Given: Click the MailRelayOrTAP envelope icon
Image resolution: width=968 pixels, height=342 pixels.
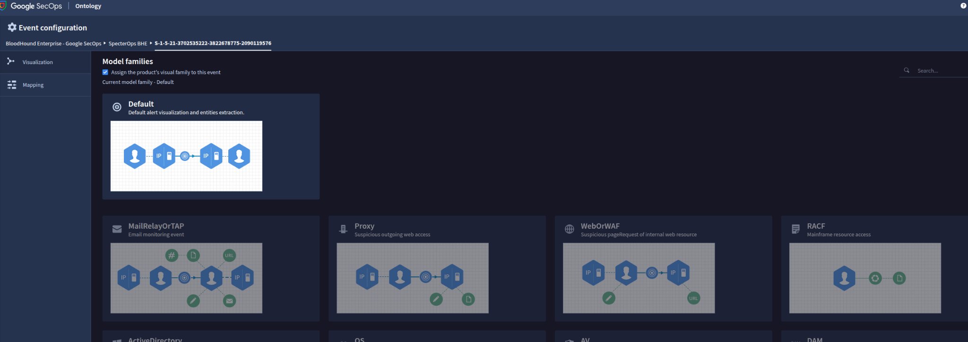Looking at the screenshot, I should [117, 229].
